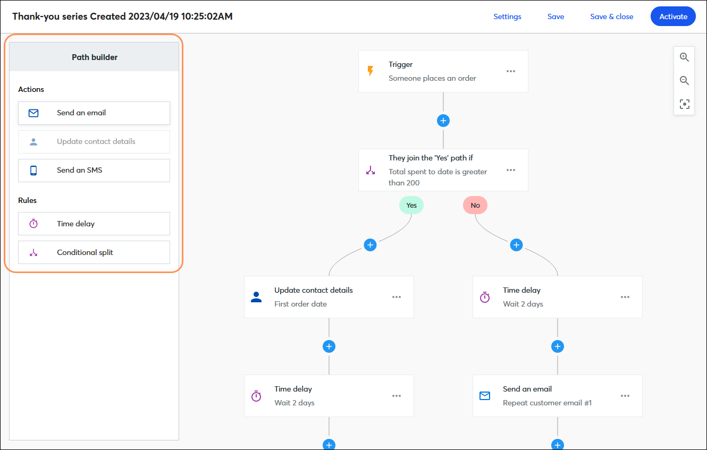Click the plus button under the No branch

[x=516, y=245]
